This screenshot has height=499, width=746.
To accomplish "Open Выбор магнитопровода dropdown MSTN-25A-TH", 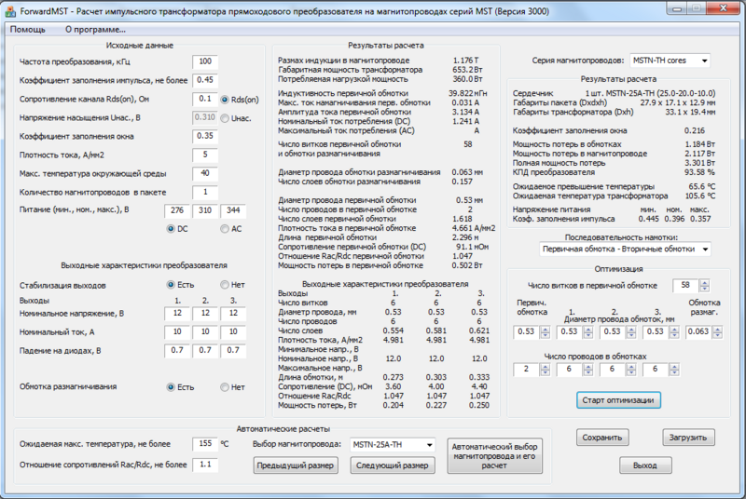I will (x=393, y=445).
